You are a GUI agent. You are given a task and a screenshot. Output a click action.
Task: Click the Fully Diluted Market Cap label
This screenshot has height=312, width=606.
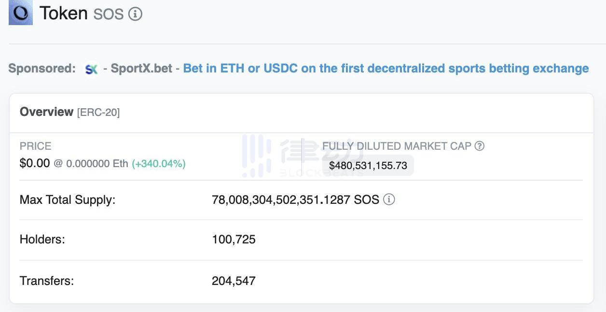[397, 146]
